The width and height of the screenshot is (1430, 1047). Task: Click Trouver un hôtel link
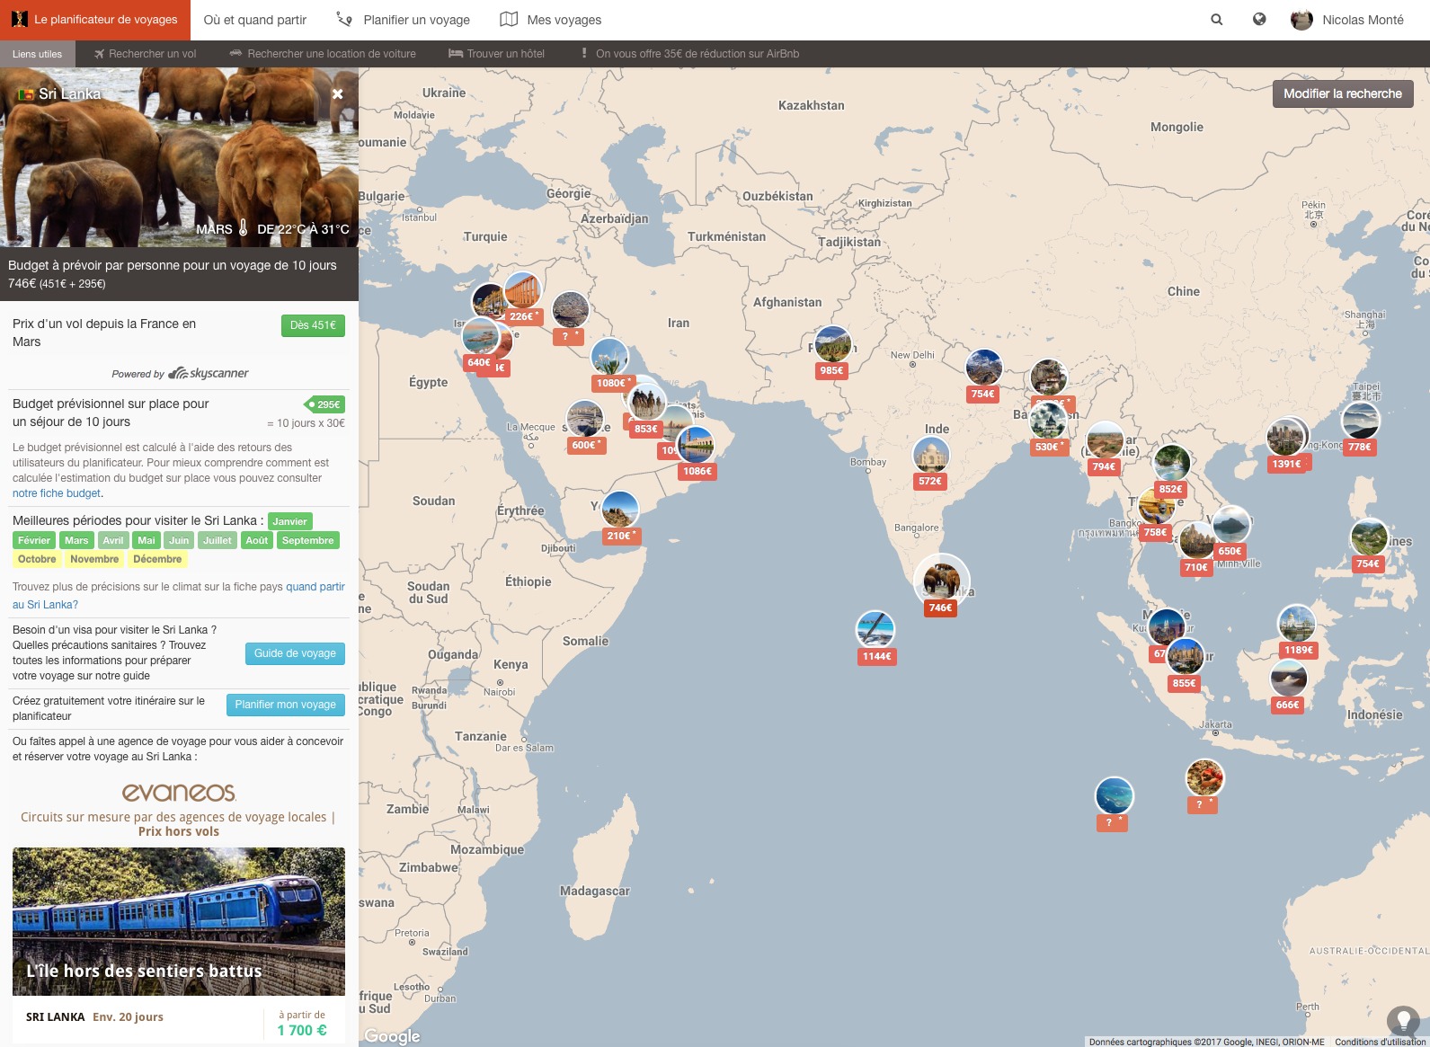497,54
